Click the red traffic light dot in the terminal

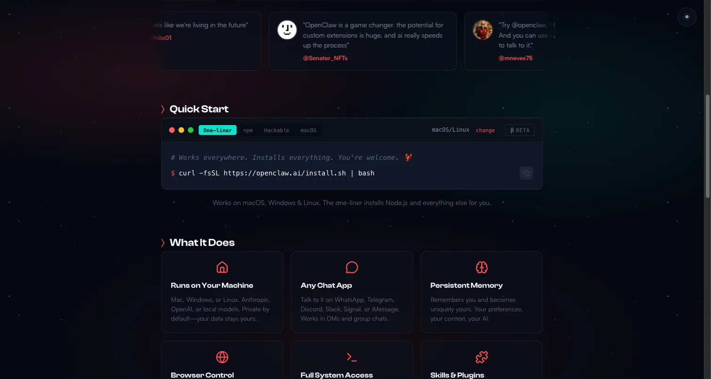(x=172, y=130)
